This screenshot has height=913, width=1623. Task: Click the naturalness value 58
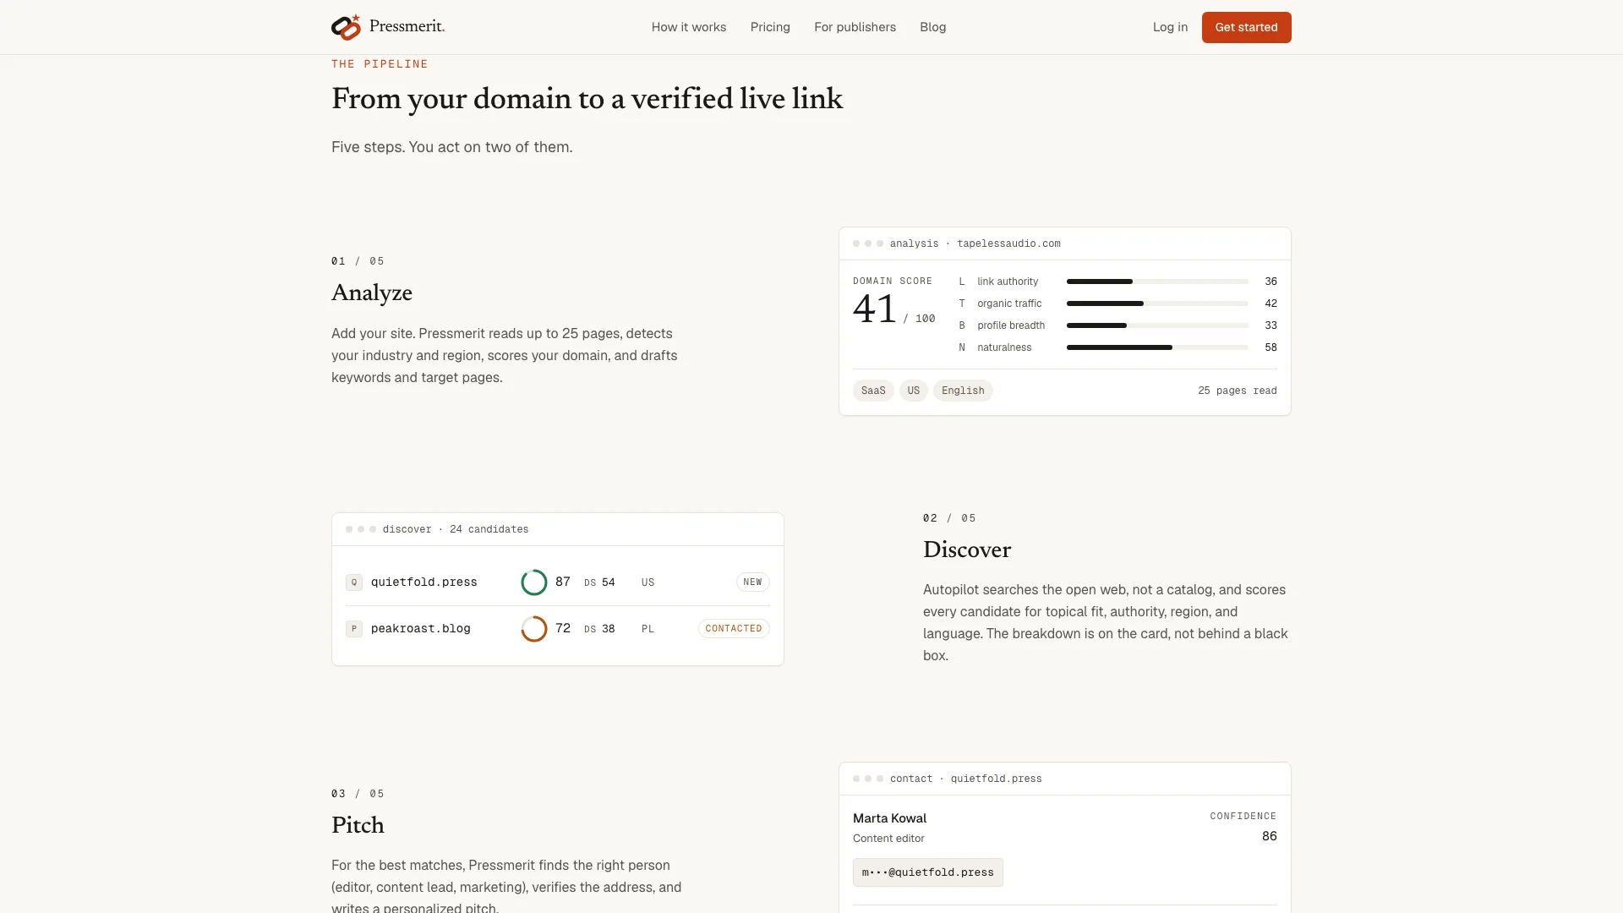[x=1271, y=347]
